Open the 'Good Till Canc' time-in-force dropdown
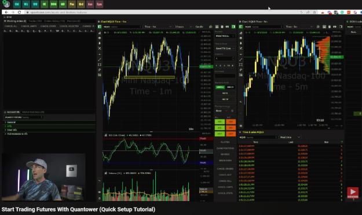Viewport: 362px width, 215px height. click(x=225, y=49)
